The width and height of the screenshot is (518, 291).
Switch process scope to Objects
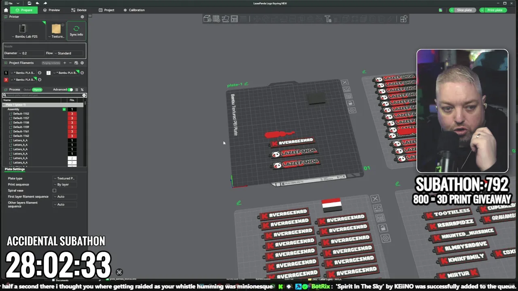[37, 90]
